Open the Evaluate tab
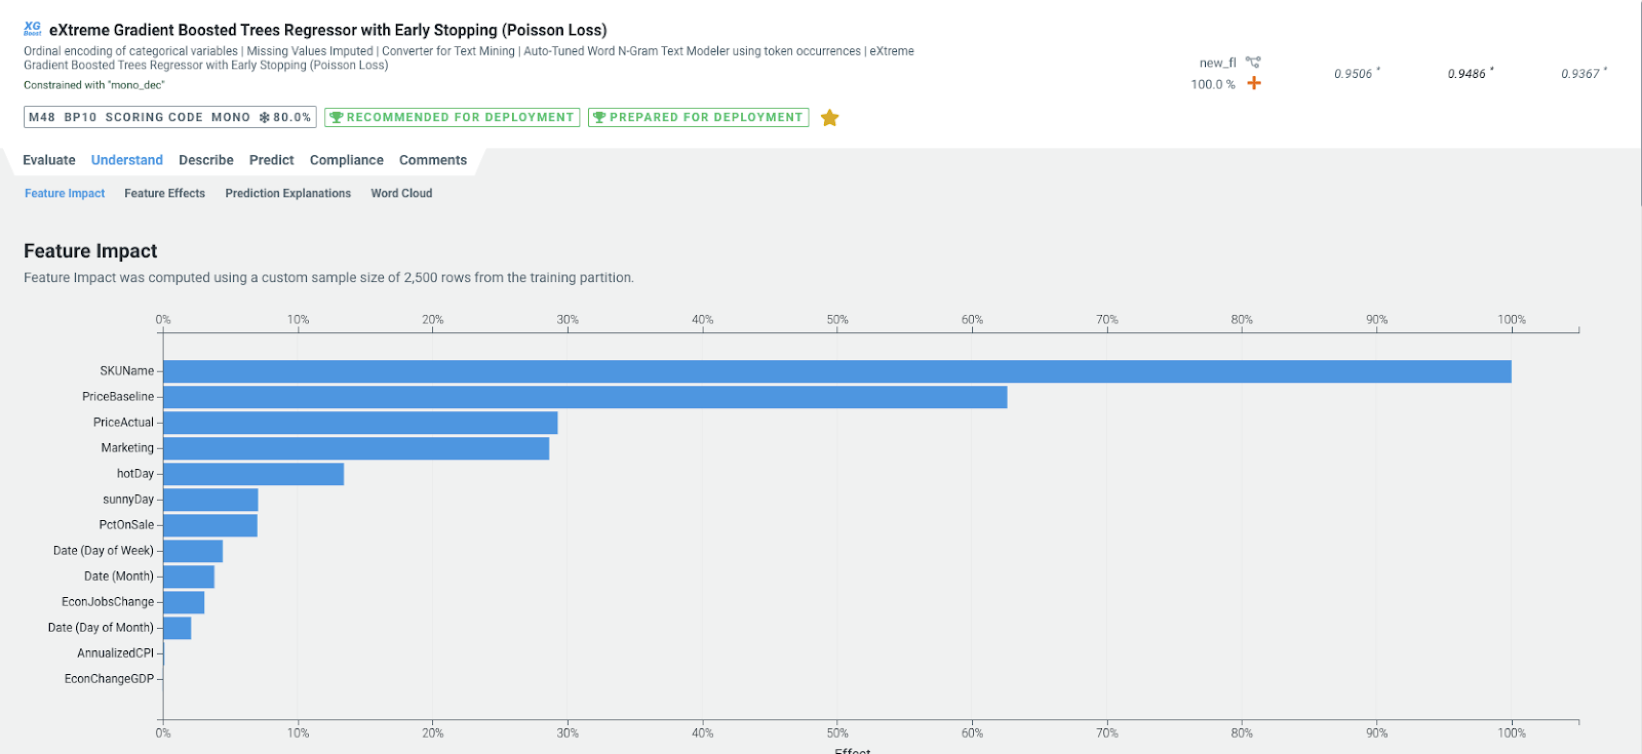 point(48,160)
